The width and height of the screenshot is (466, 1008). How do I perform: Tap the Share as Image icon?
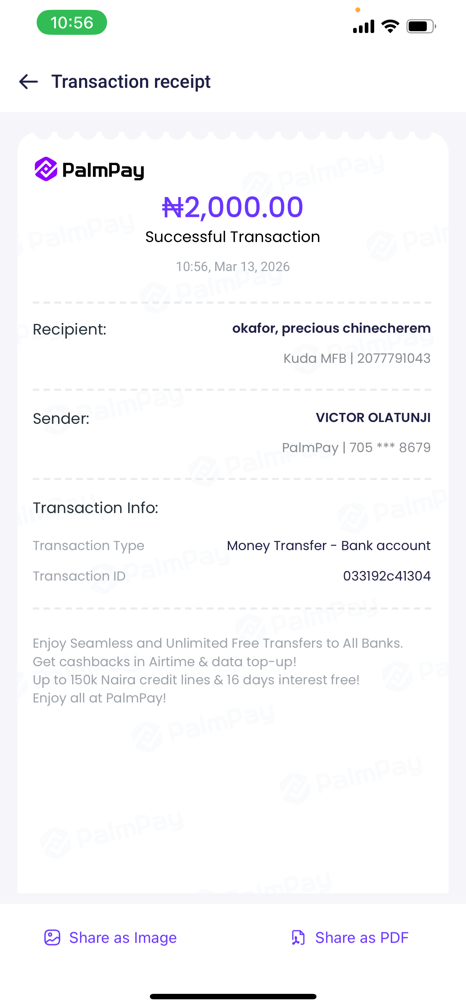click(x=52, y=938)
